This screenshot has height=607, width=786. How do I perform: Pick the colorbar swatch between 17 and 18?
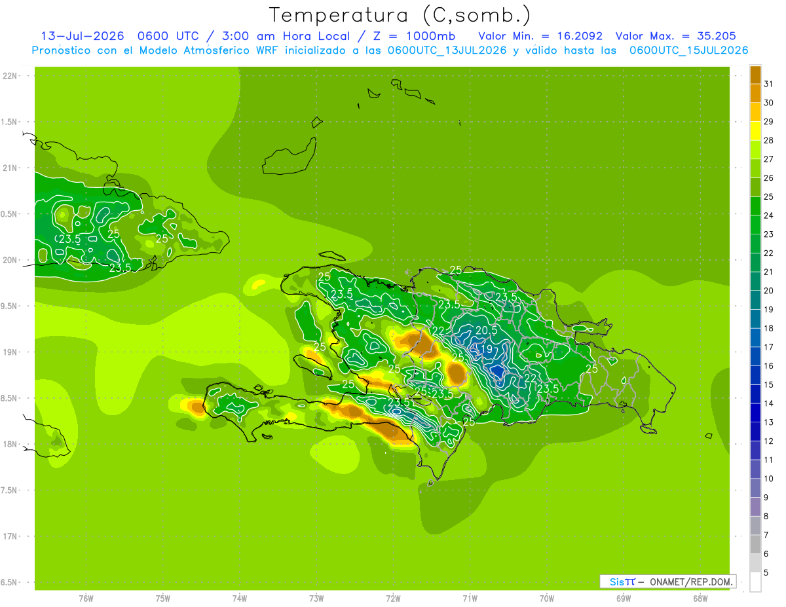755,338
